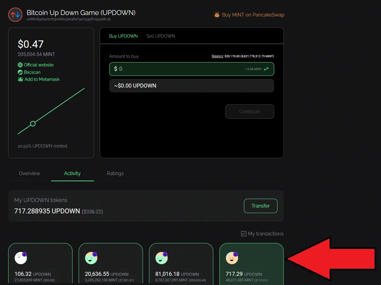381x285 pixels.
Task: Click the avatar on the 20,636.55 UPDOWN card
Action: tap(91, 258)
